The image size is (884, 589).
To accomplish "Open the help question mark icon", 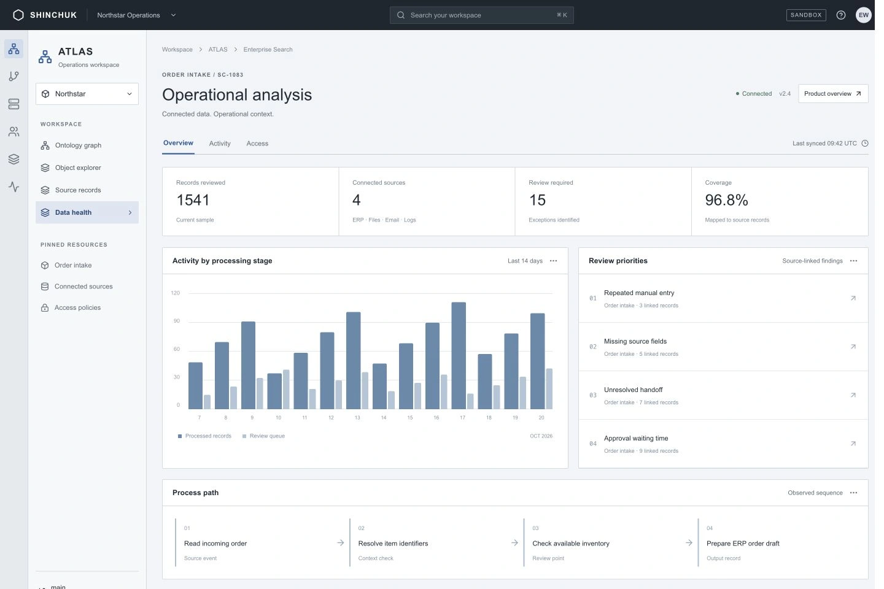I will 841,15.
